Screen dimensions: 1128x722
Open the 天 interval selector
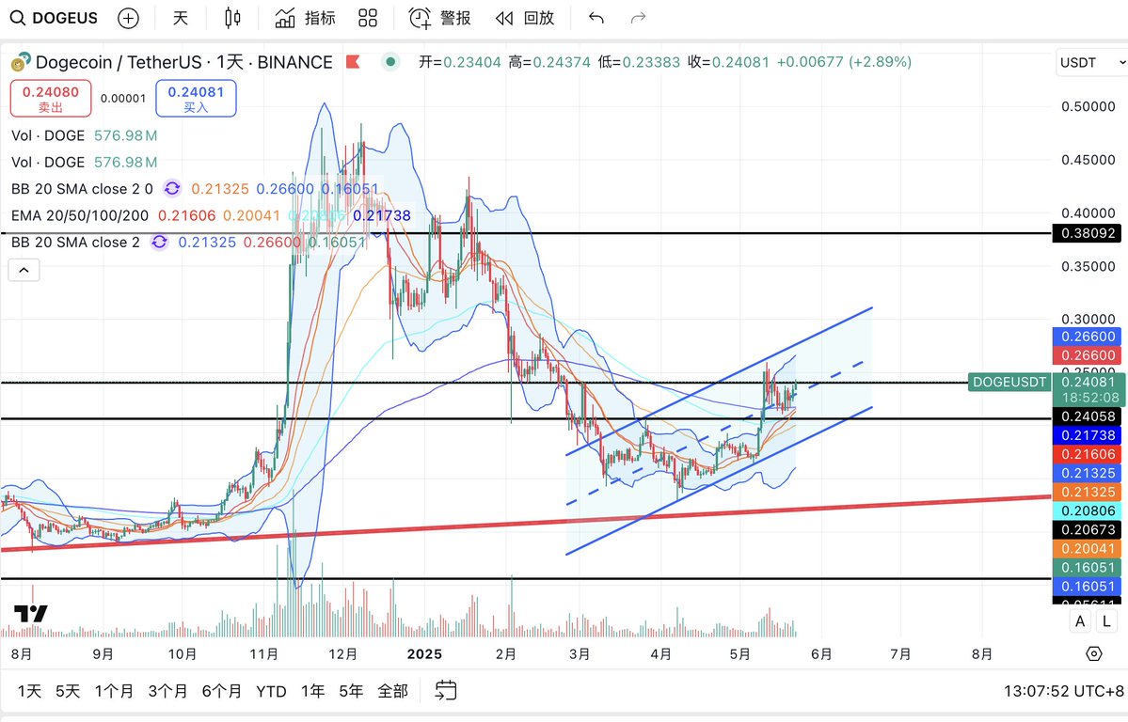pos(180,18)
